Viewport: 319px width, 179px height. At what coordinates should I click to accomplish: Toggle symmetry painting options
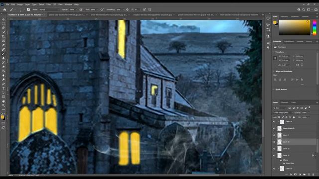[150, 9]
